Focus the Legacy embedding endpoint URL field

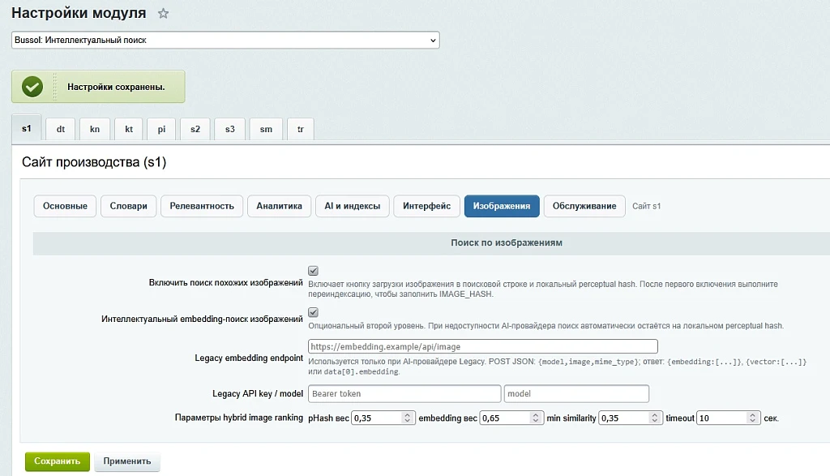tap(483, 346)
